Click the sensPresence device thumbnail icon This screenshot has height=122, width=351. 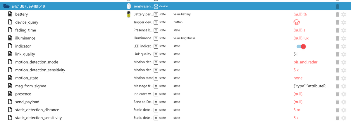click(x=129, y=6)
